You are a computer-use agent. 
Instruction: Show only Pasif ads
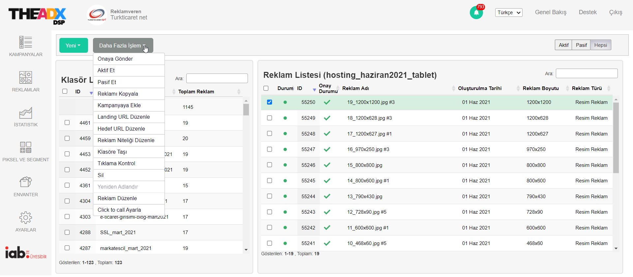click(x=581, y=45)
